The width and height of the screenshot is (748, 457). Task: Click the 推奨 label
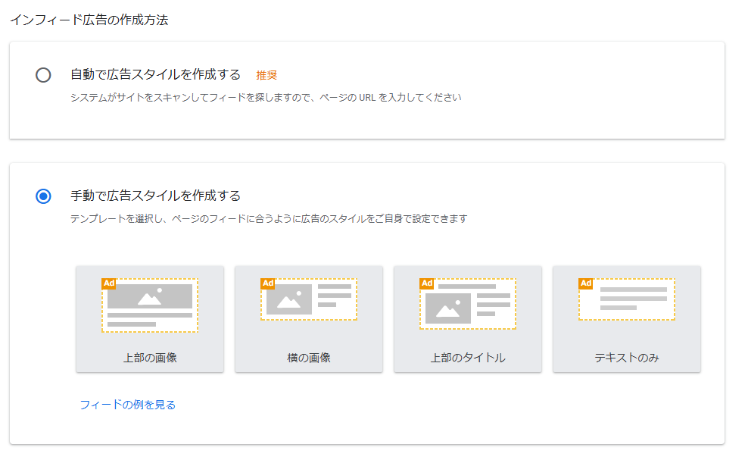[x=266, y=75]
